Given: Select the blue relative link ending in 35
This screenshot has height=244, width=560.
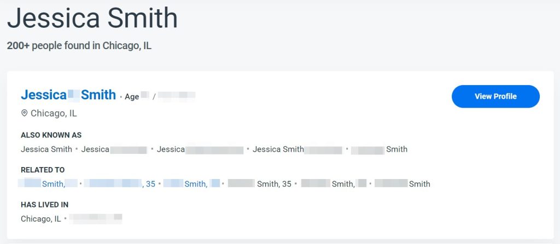Looking at the screenshot, I should (120, 184).
